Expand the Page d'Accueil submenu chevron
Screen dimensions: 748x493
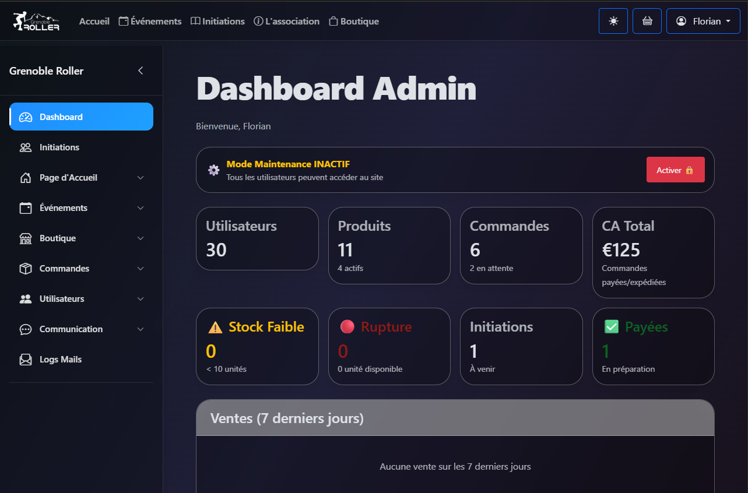[x=141, y=178]
